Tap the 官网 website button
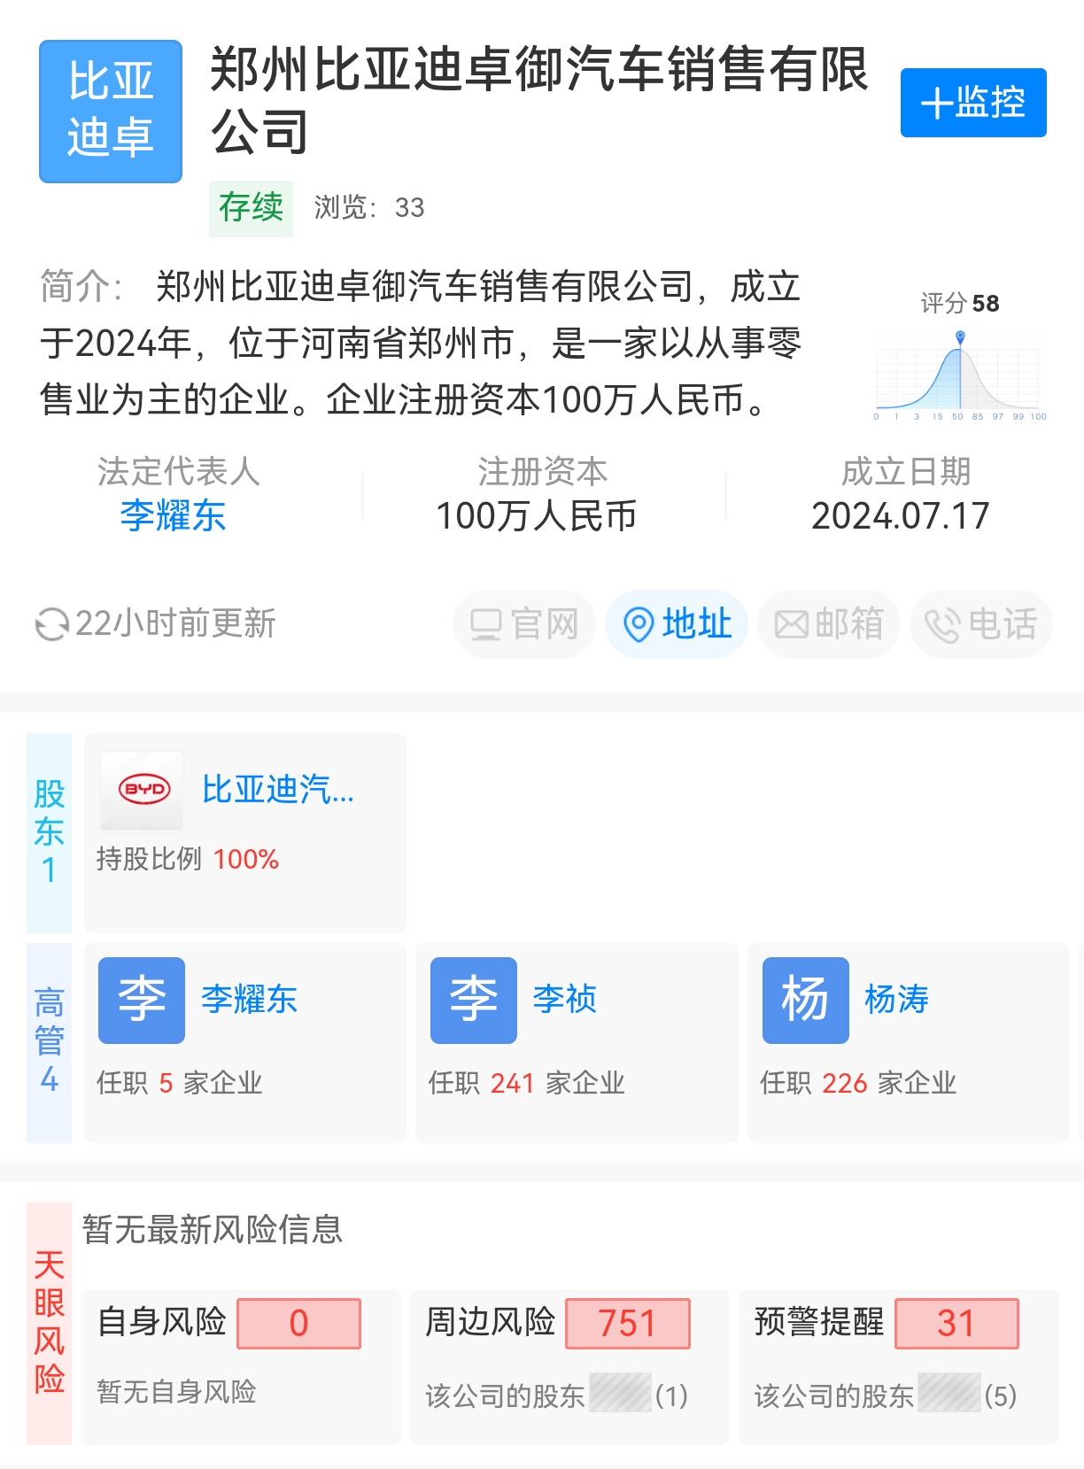 pyautogui.click(x=524, y=624)
